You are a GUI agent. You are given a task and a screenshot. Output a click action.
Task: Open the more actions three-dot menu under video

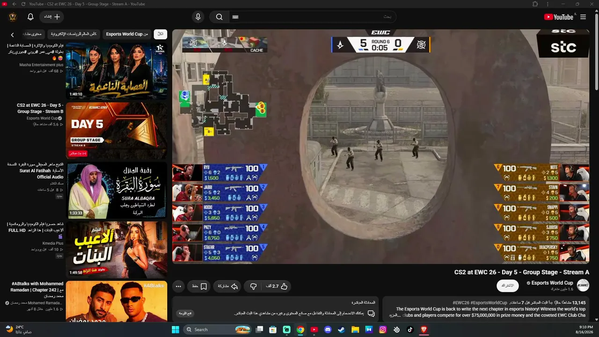[x=178, y=286]
